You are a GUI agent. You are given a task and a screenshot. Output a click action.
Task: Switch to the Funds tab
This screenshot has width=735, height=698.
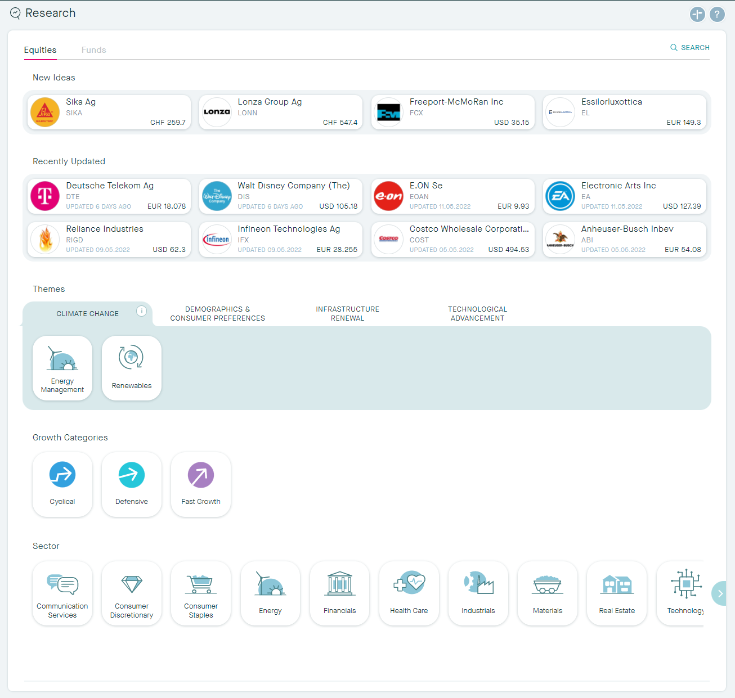[93, 50]
